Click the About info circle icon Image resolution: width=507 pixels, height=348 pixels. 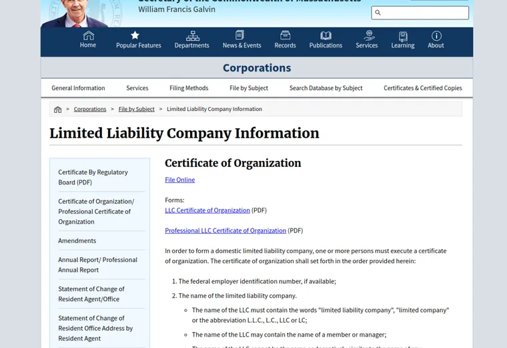[436, 35]
